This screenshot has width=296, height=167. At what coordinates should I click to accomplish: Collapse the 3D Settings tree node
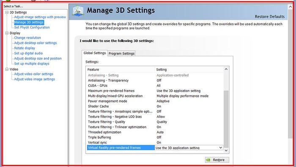click(7, 12)
